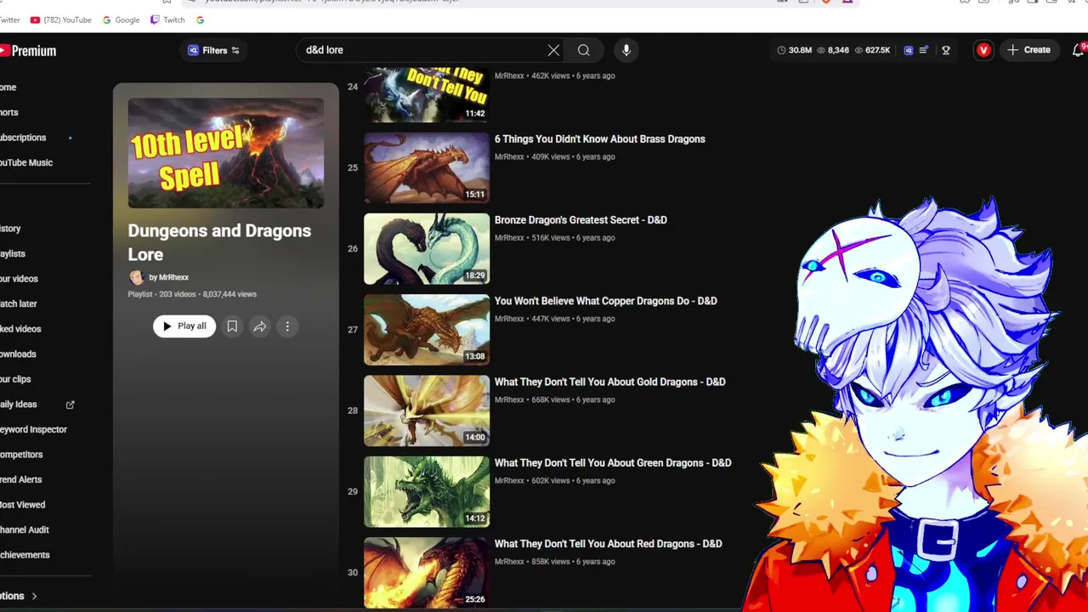Open History in the sidebar
The width and height of the screenshot is (1088, 612).
click(x=10, y=229)
